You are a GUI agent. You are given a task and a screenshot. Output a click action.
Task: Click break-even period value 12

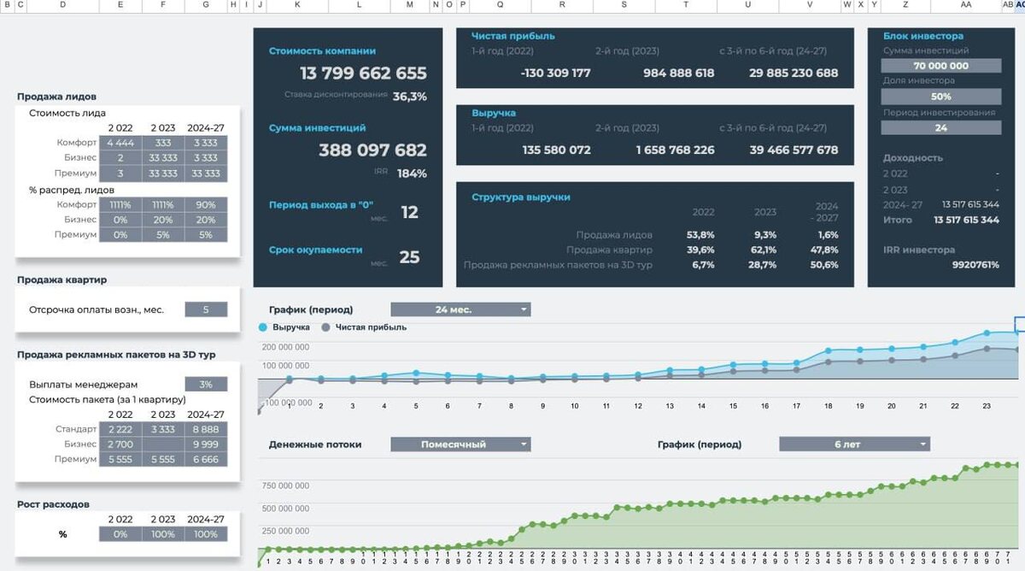tap(410, 212)
